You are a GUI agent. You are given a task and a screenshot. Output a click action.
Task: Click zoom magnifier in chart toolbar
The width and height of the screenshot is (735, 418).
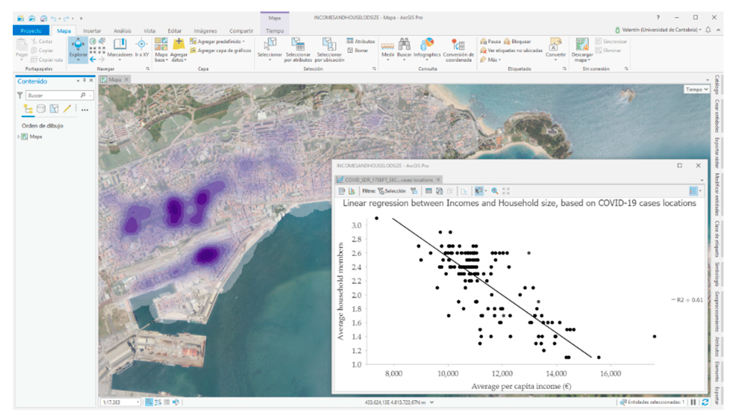point(494,191)
